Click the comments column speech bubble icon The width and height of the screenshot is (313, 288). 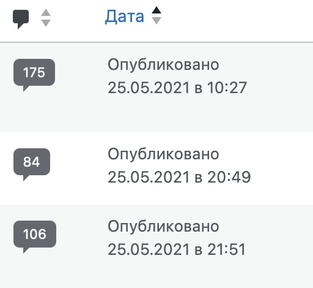[21, 19]
